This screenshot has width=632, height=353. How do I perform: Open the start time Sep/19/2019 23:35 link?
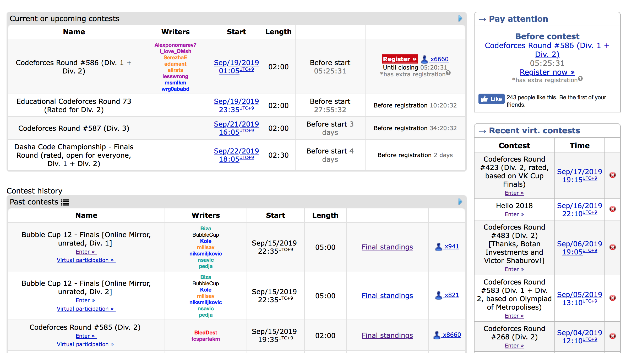pyautogui.click(x=236, y=105)
